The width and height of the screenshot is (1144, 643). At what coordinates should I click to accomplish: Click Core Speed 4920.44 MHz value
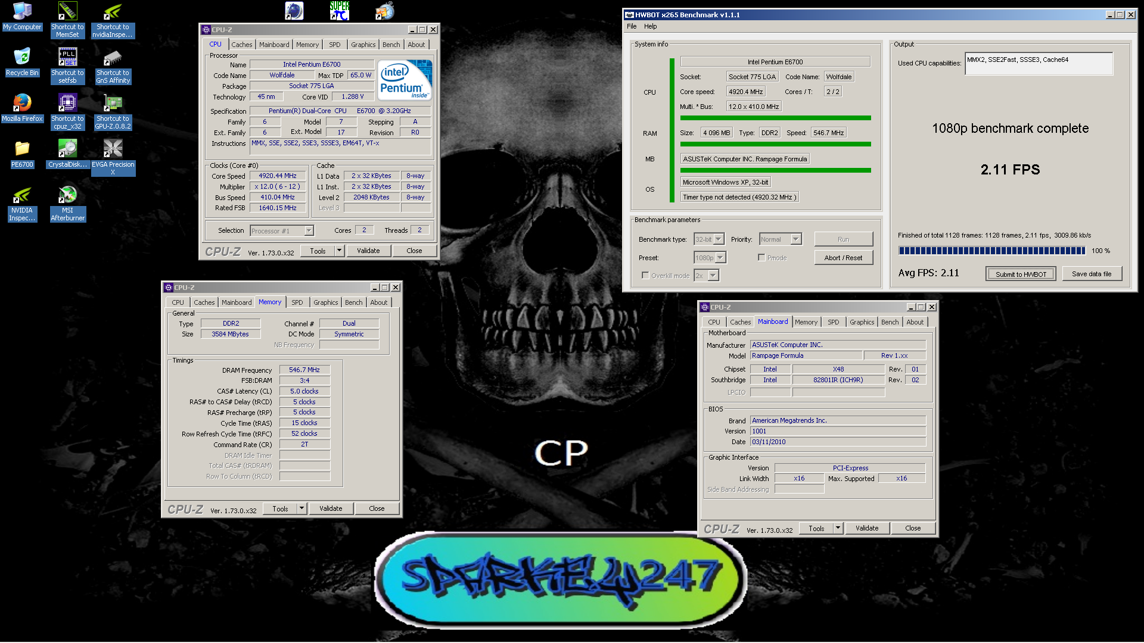[x=278, y=176]
